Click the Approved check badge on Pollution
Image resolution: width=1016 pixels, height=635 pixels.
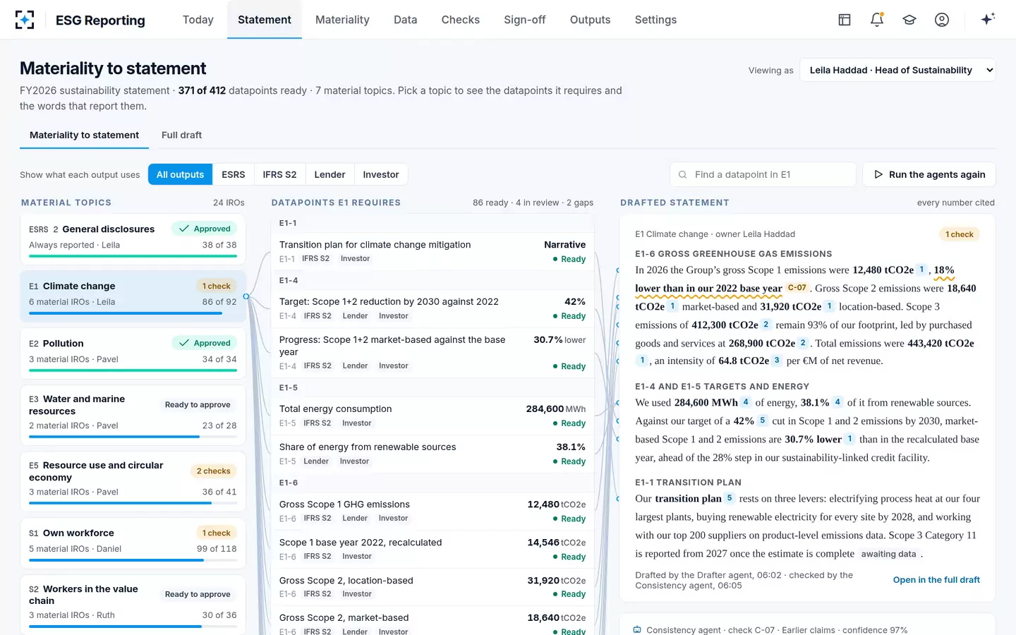[x=205, y=343]
